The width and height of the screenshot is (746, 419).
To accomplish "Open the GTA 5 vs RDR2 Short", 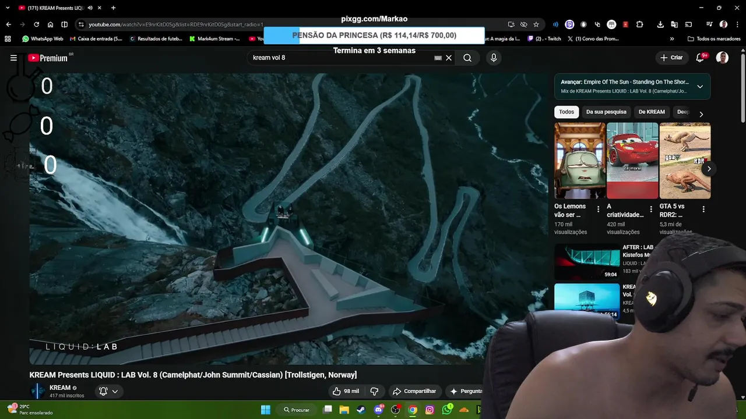I will point(685,161).
